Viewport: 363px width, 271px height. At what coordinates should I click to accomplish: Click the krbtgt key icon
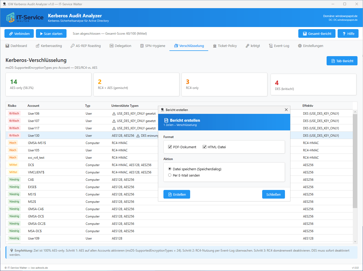(247, 46)
